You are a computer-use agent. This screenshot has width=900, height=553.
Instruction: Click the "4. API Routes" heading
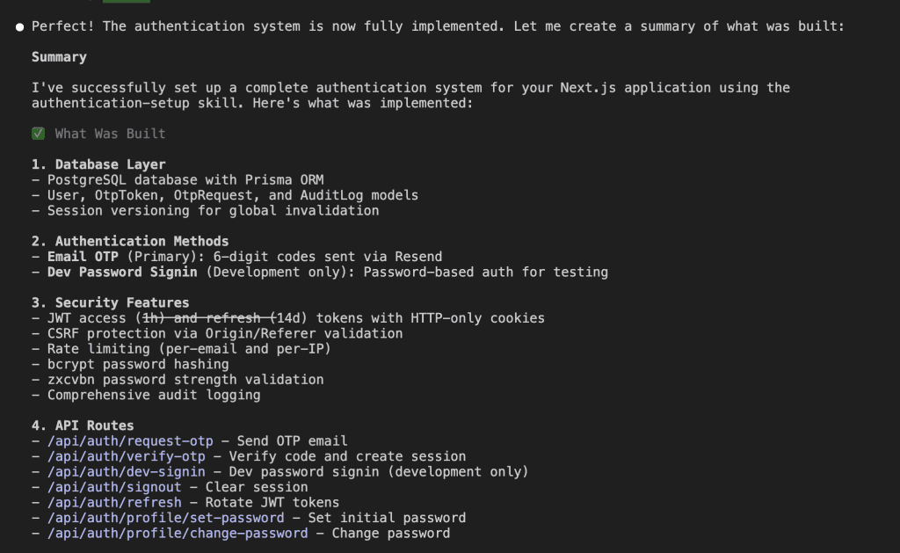click(83, 426)
